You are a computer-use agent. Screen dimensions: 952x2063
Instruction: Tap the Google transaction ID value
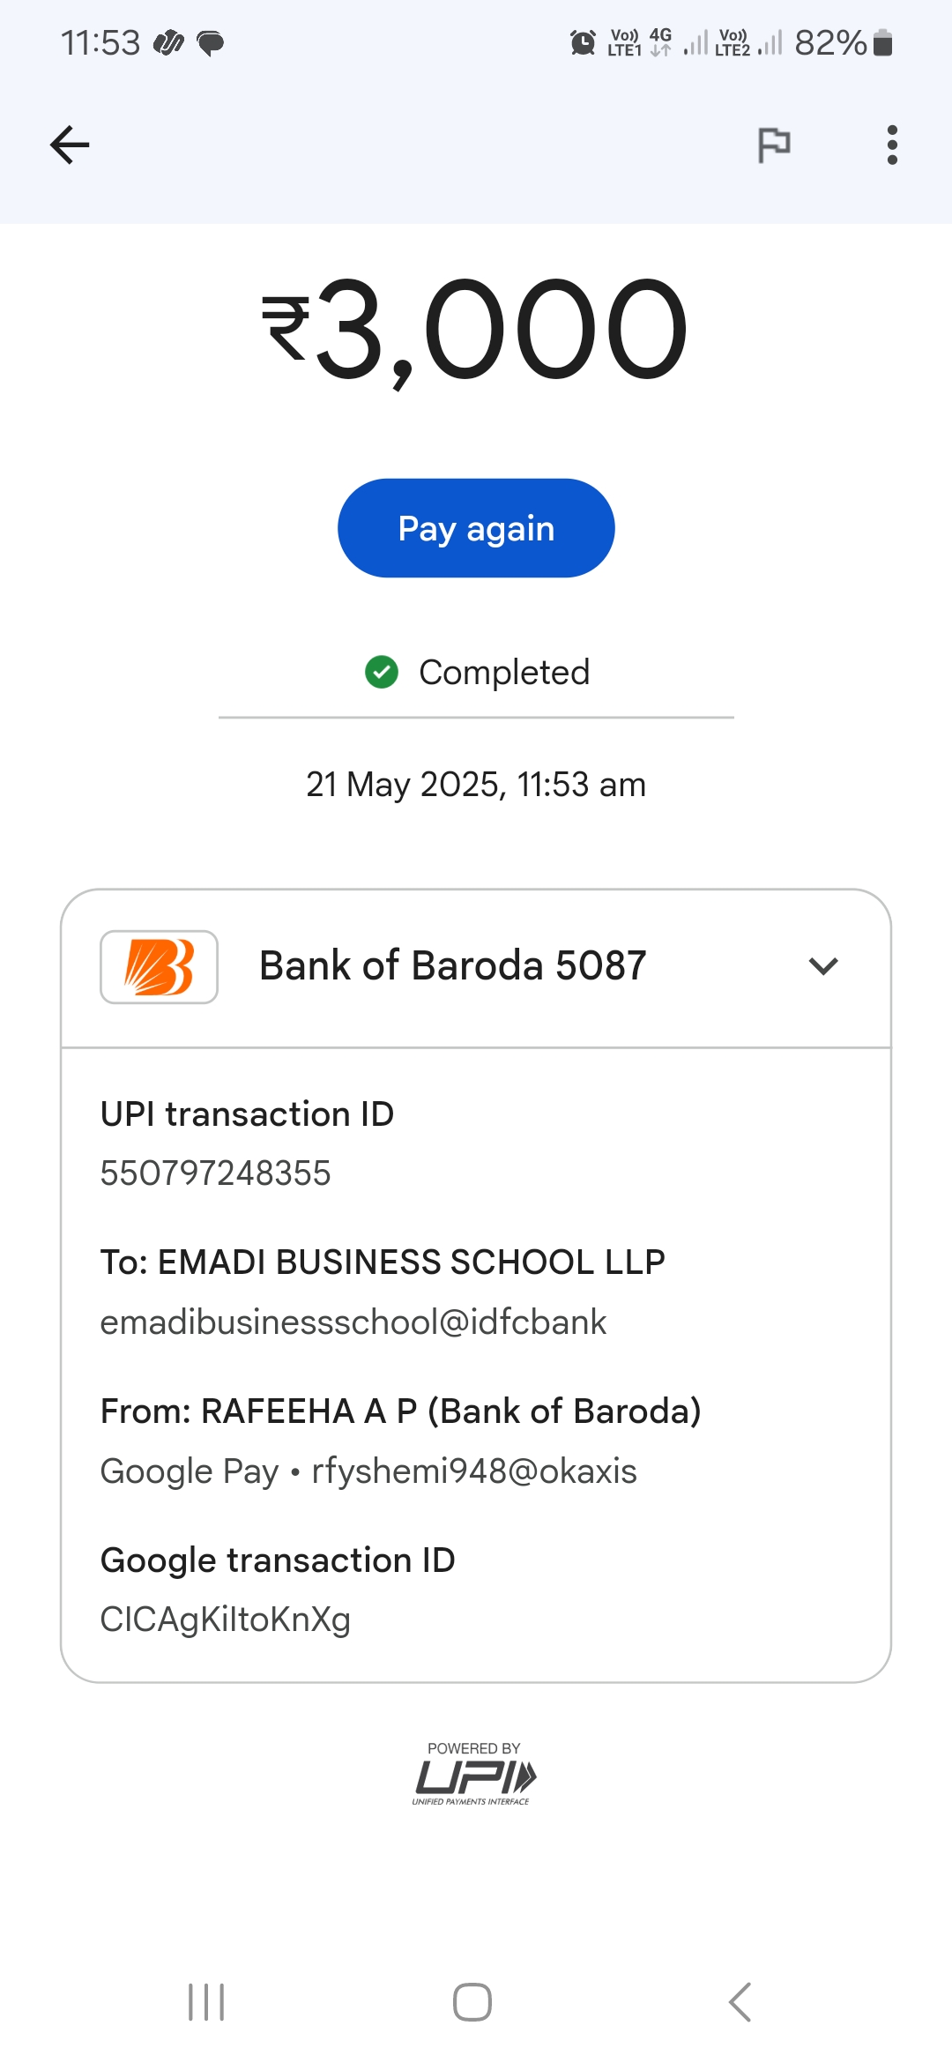(x=226, y=1620)
